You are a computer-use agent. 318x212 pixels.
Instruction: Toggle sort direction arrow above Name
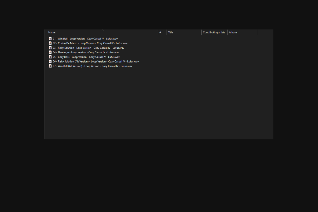(x=103, y=30)
